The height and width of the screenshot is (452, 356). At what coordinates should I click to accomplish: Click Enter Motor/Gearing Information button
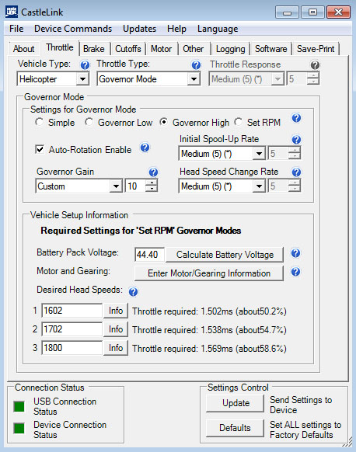[x=209, y=273]
